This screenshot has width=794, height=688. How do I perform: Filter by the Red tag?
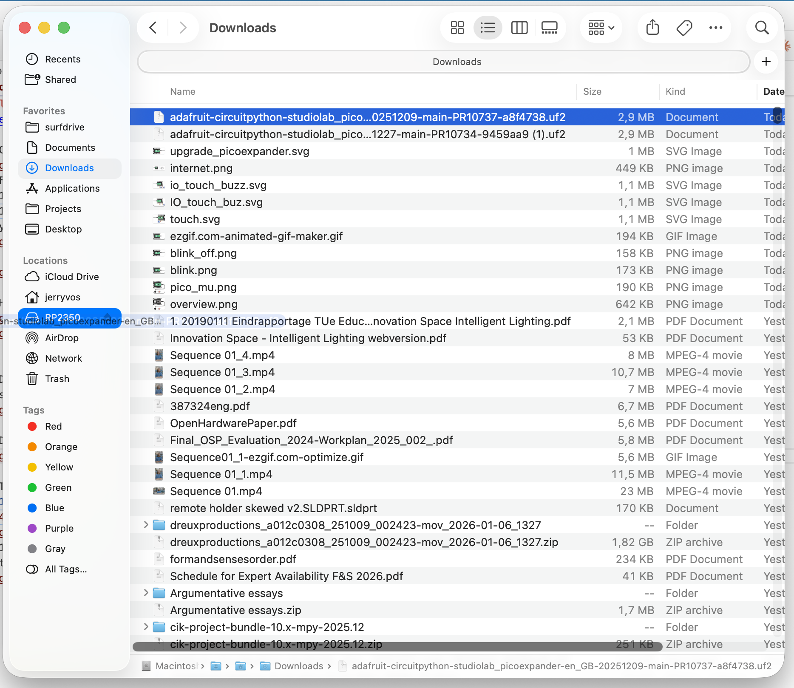click(x=53, y=426)
